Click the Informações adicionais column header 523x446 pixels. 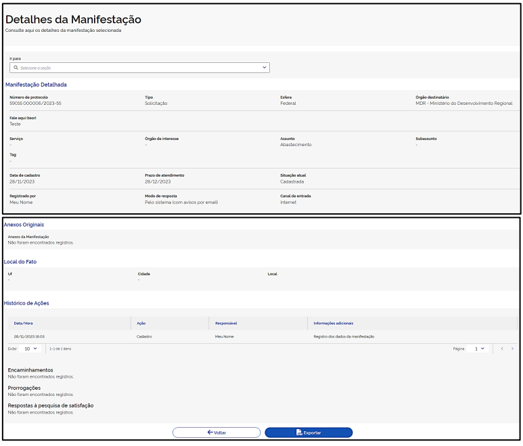333,323
